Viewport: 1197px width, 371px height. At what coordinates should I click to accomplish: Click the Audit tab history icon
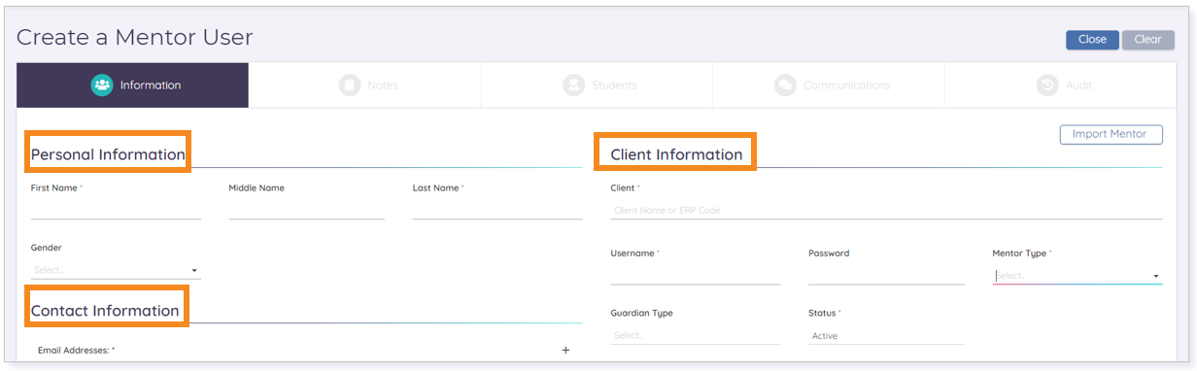click(1046, 85)
